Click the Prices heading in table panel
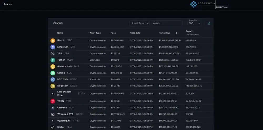263x130 pixels. [x=58, y=23]
